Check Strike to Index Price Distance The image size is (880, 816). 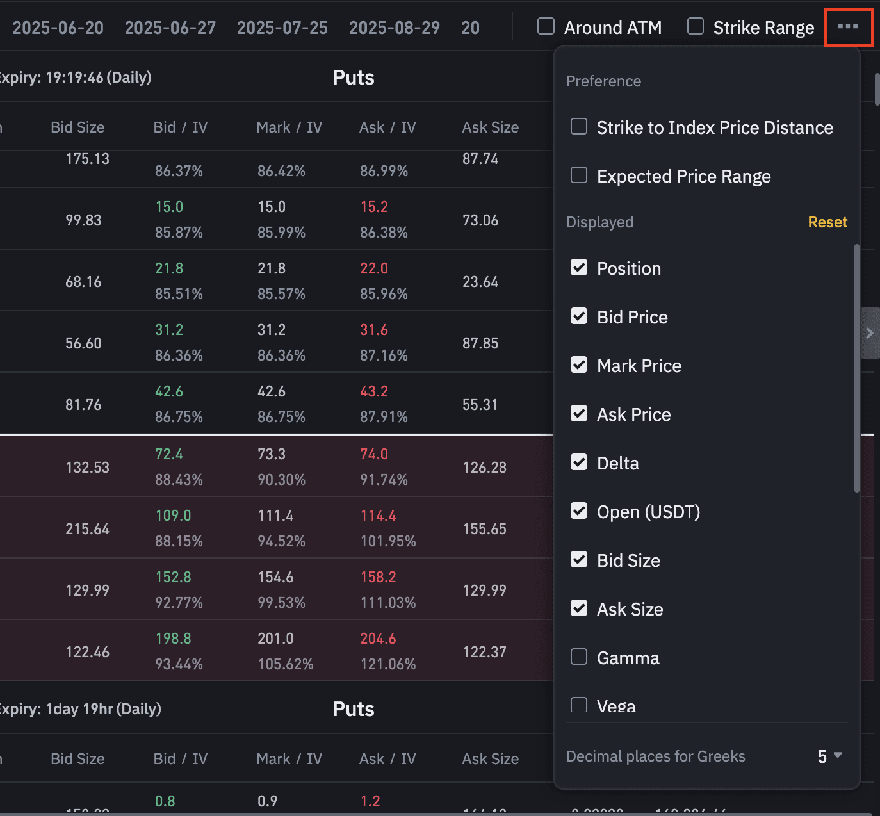coord(579,127)
